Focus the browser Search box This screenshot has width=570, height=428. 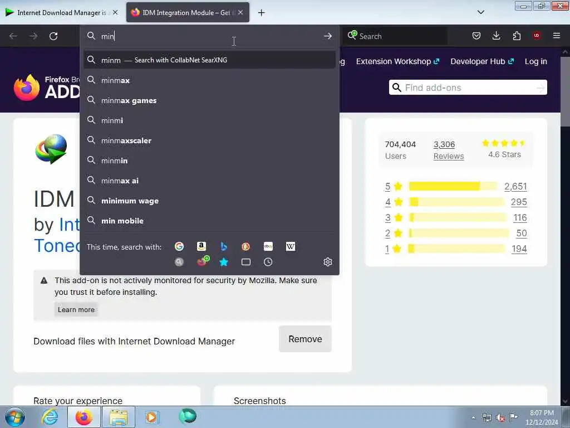[396, 36]
